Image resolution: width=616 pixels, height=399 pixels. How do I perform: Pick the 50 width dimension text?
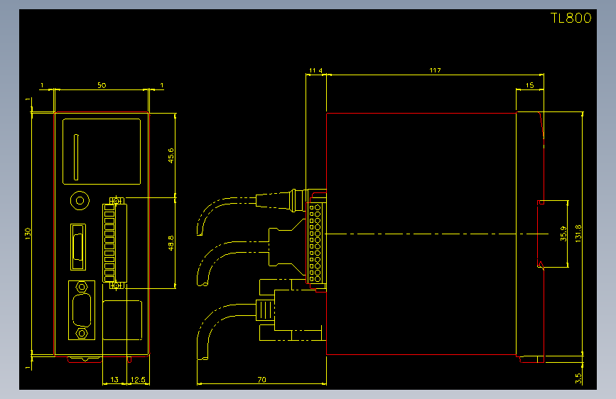(x=102, y=85)
